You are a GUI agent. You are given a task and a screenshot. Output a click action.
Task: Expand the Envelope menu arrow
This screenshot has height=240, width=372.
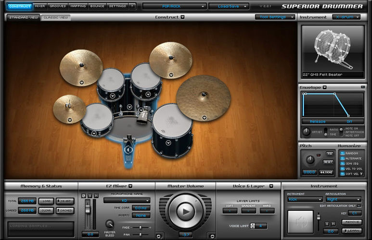[324, 87]
